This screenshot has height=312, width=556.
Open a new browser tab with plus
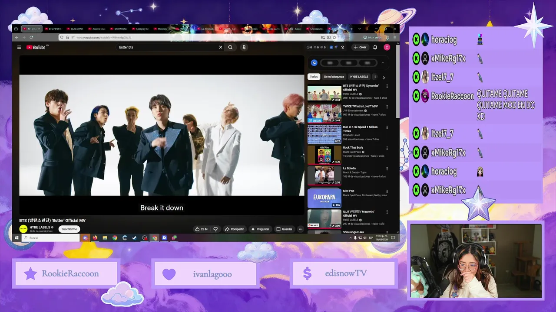point(352,29)
